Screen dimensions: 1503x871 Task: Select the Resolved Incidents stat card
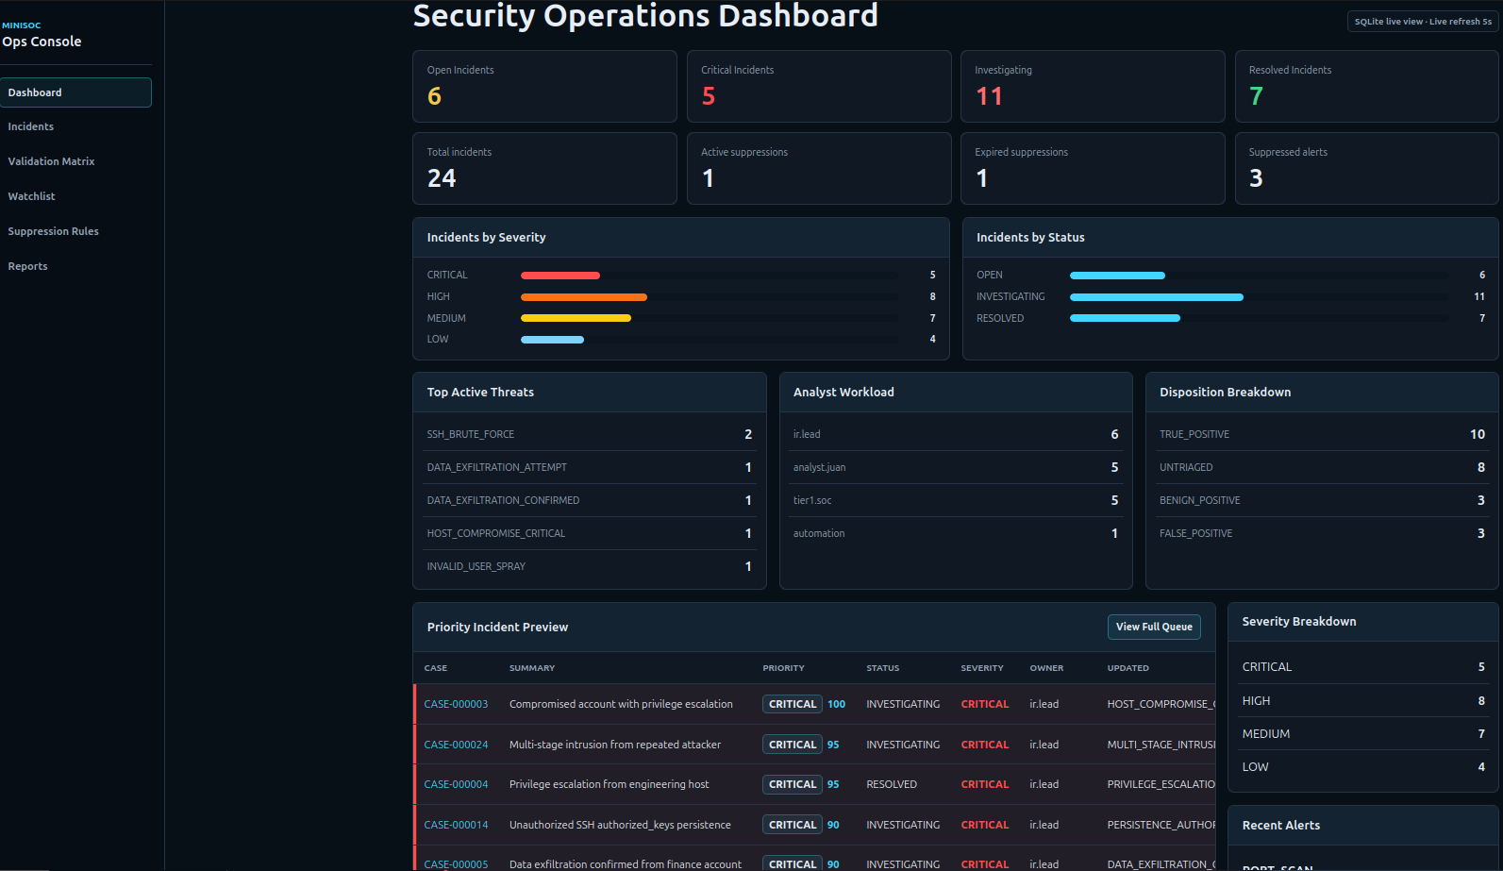tap(1367, 86)
